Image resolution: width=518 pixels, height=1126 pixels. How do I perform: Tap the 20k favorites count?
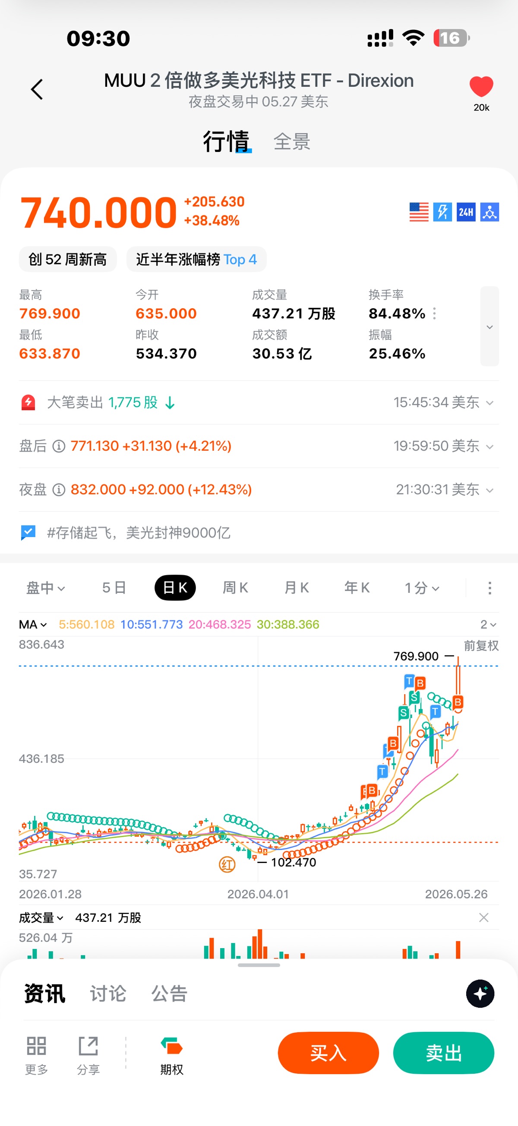[x=481, y=108]
